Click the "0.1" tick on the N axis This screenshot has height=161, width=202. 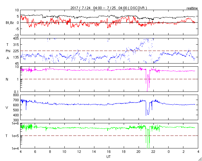pyautogui.click(x=17, y=92)
